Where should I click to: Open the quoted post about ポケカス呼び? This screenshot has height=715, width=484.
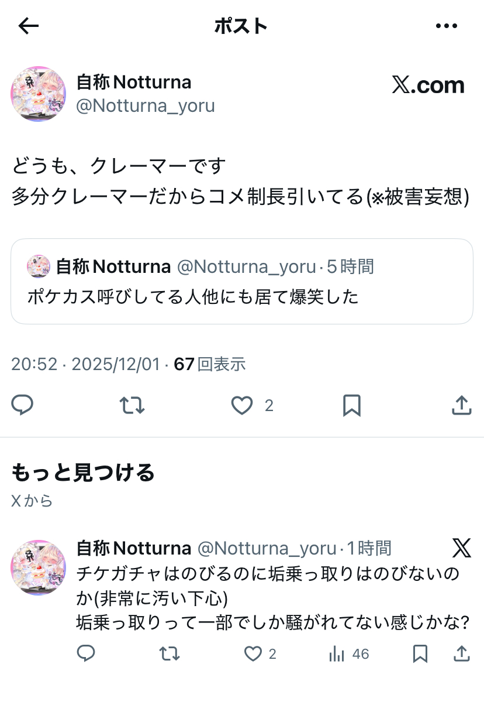[241, 282]
